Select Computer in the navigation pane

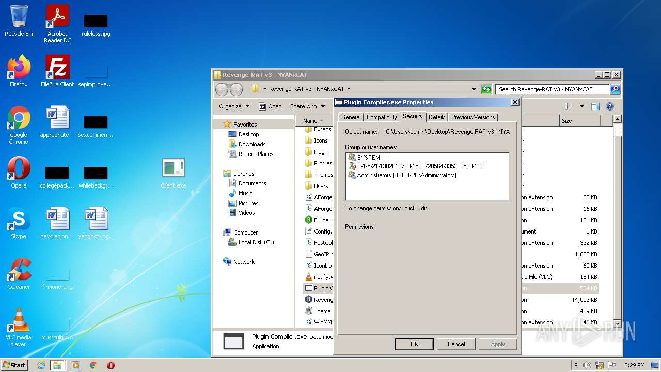pos(245,233)
